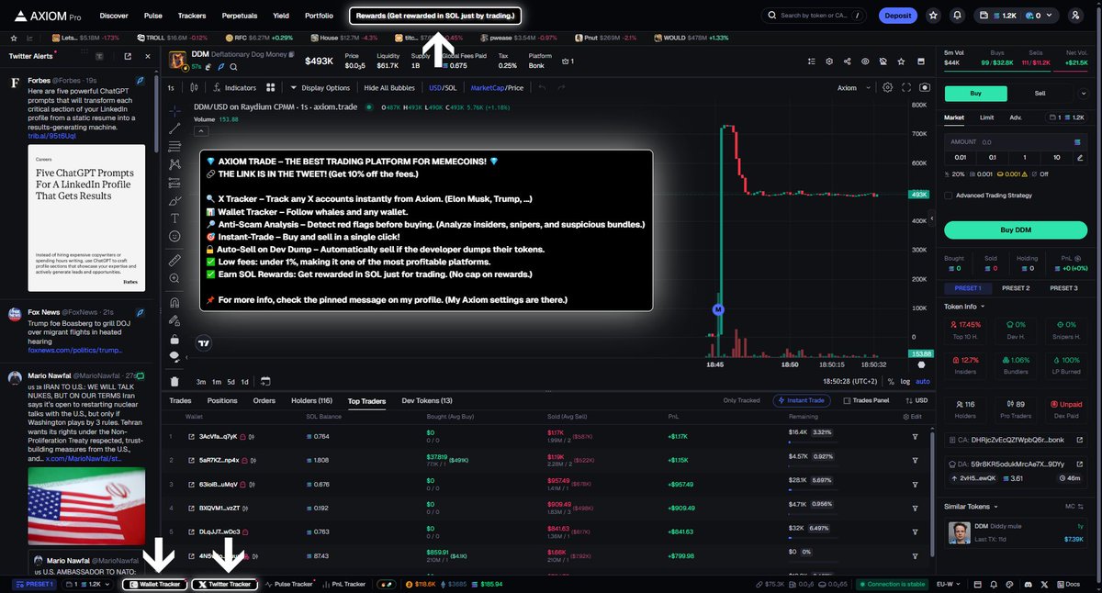Viewport: 1102px width, 593px height.
Task: Toggle the Trades Panel option
Action: point(866,400)
